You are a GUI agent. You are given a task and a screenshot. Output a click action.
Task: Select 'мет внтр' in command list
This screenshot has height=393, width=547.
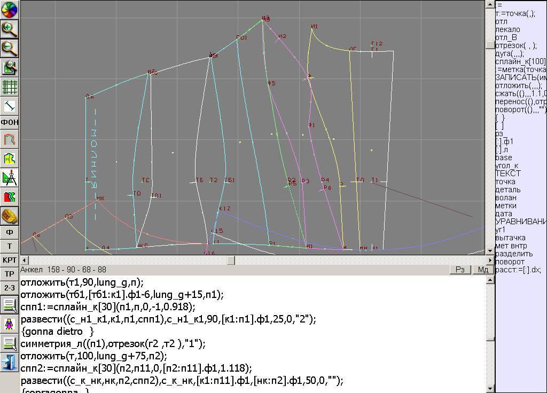pyautogui.click(x=511, y=246)
